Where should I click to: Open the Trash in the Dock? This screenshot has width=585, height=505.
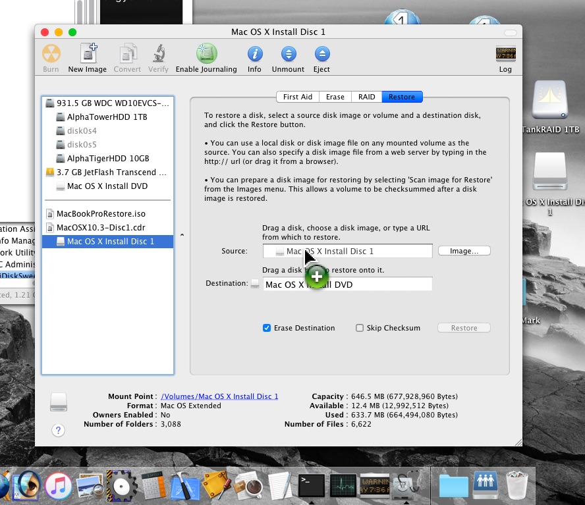516,485
